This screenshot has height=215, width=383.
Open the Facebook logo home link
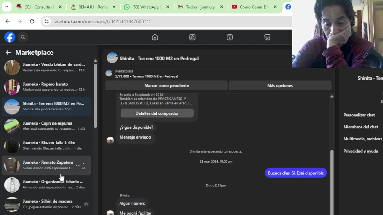(x=10, y=37)
